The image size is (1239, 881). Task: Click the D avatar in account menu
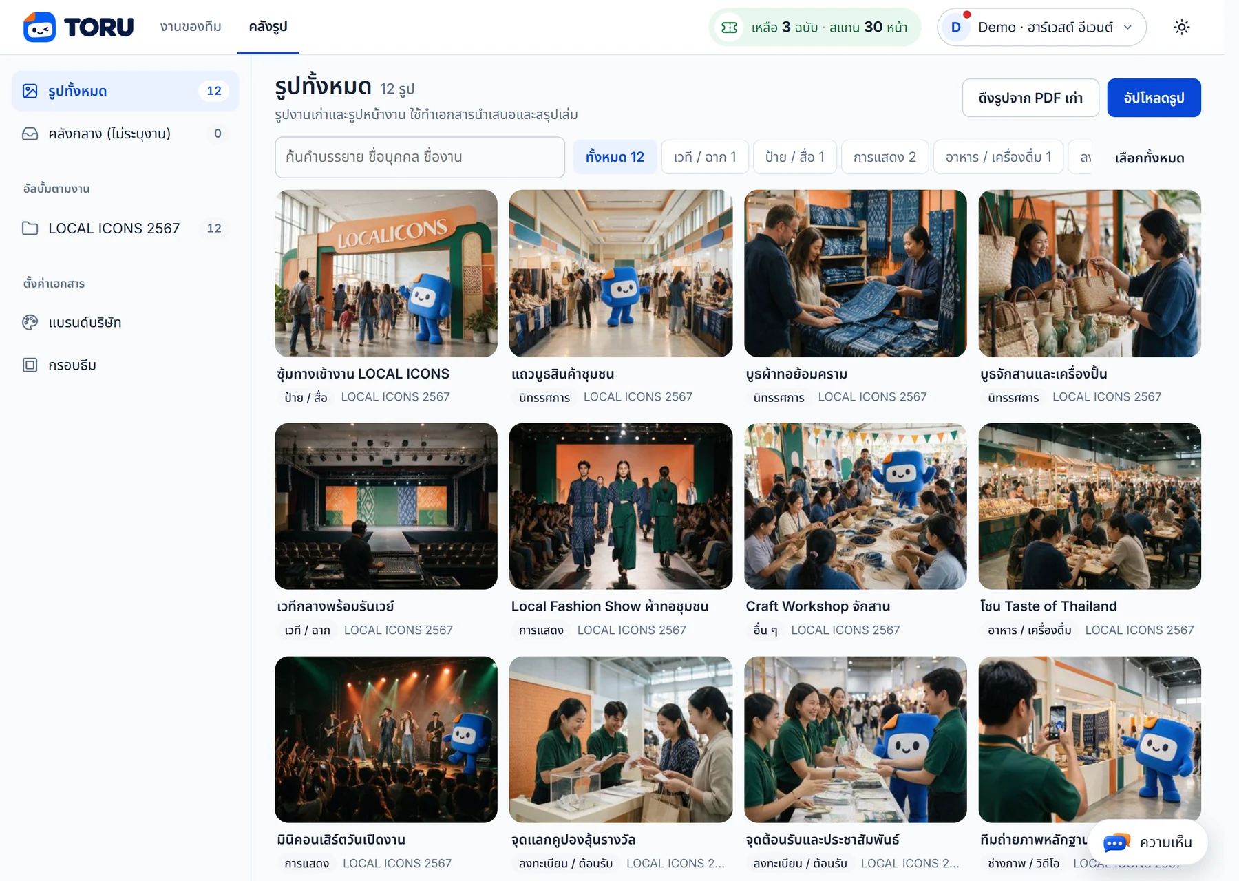(955, 27)
